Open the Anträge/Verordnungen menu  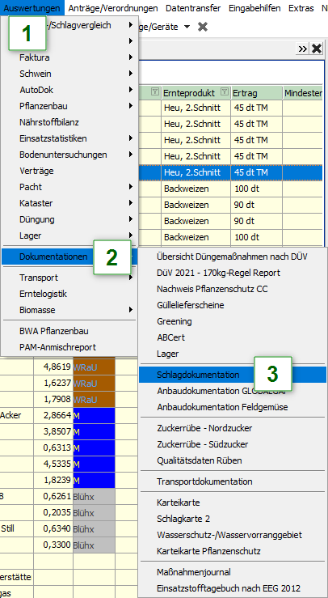tap(113, 8)
